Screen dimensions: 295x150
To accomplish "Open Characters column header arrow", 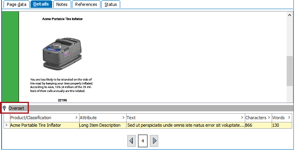I will pos(269,118).
